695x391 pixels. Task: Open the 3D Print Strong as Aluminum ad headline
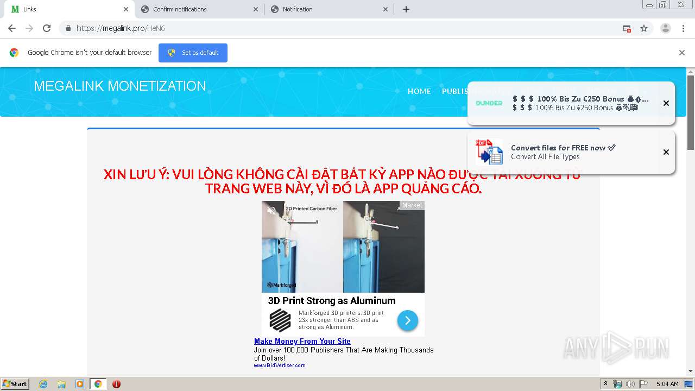click(x=331, y=301)
